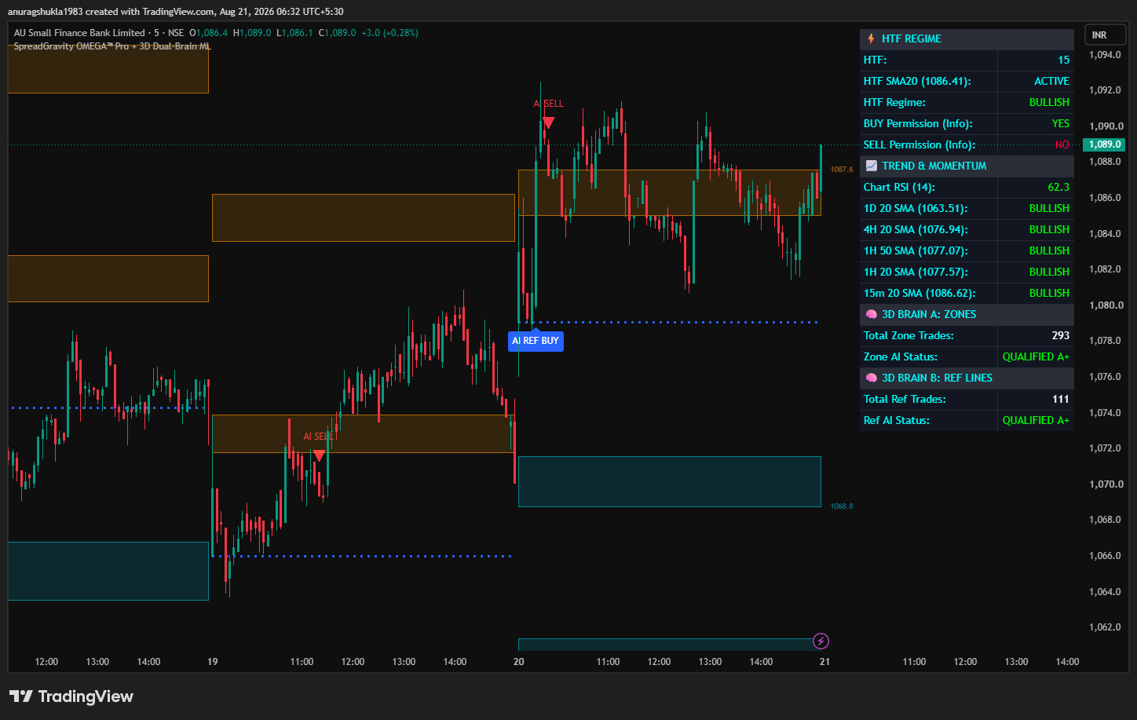Click the HTF value 15
Viewport: 1137px width, 720px height.
[x=1063, y=60]
